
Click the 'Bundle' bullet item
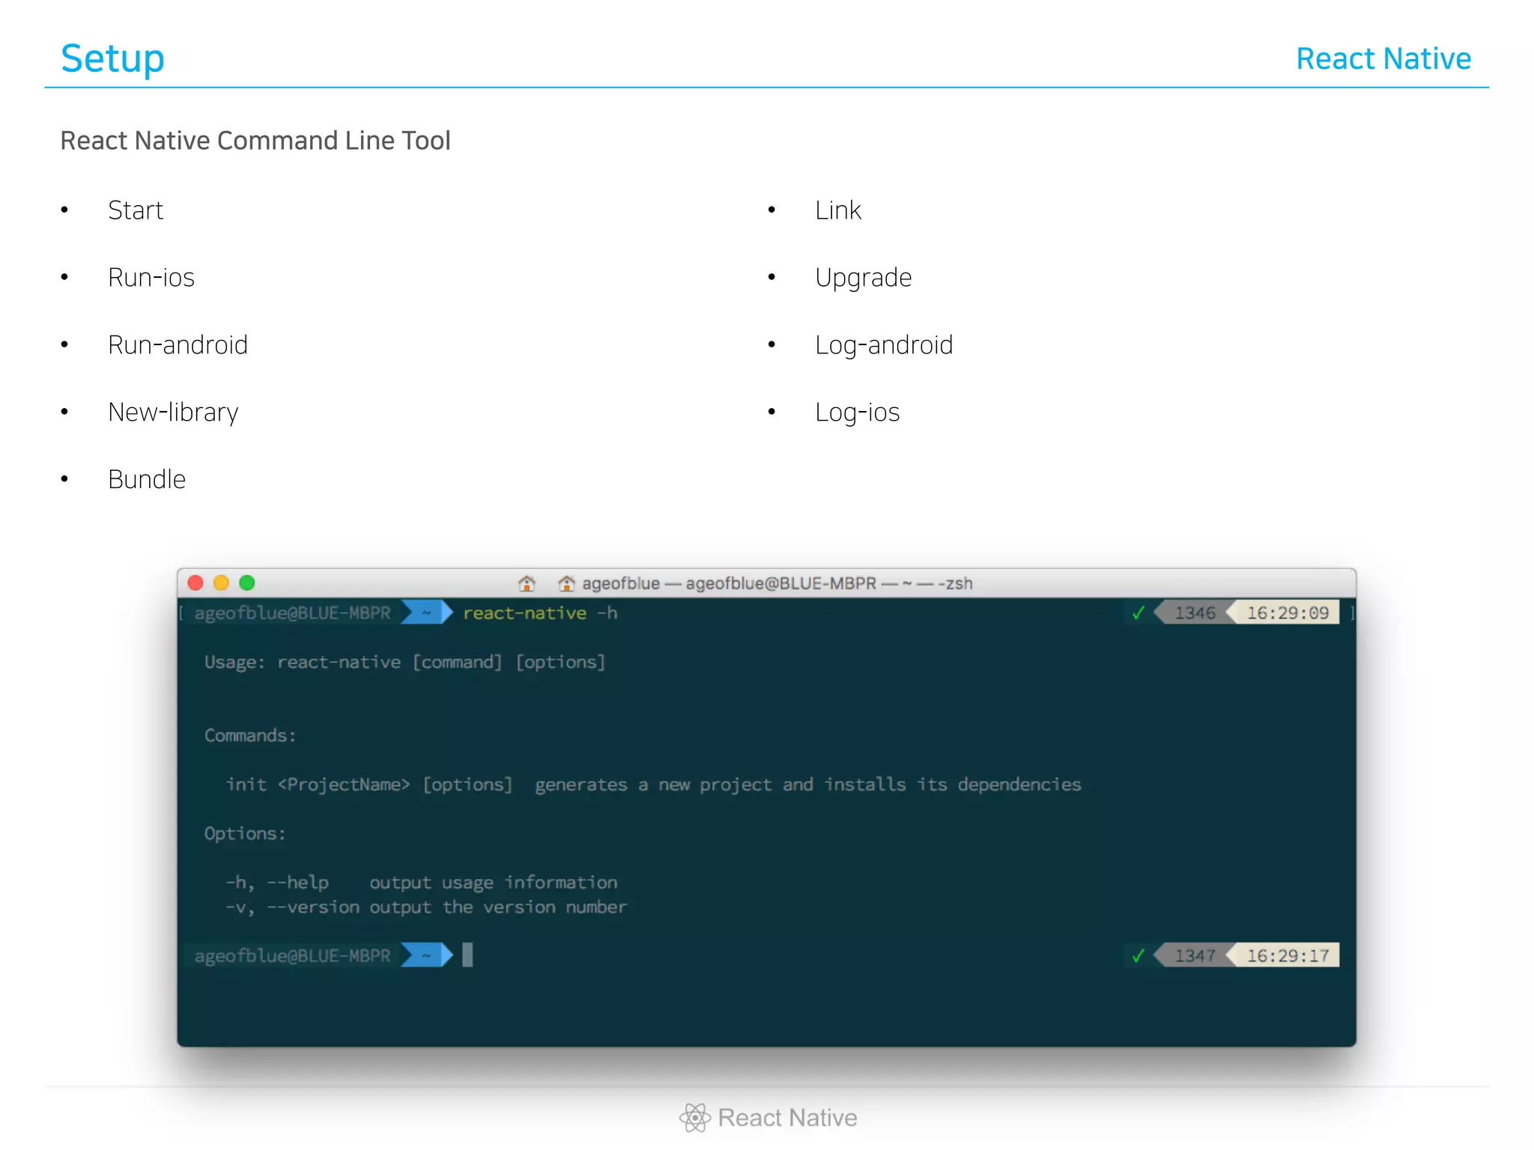point(147,479)
